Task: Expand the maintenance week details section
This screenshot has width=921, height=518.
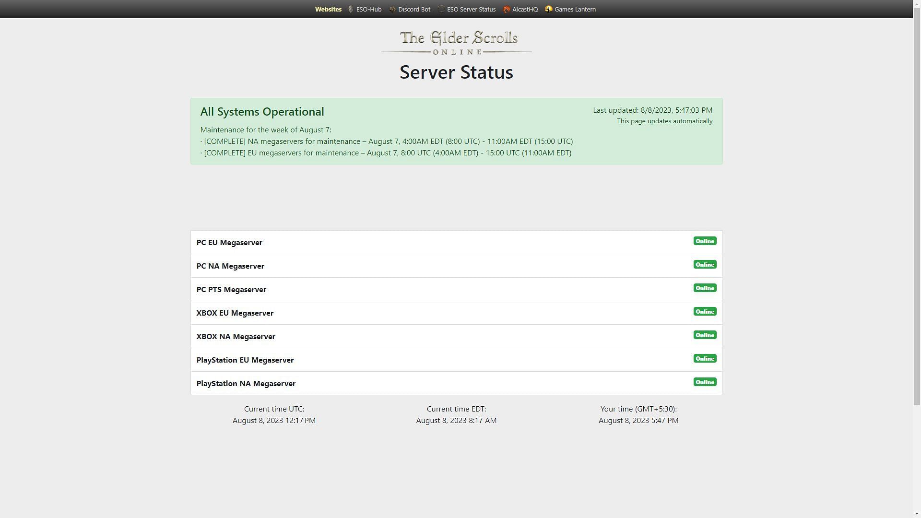Action: click(266, 129)
